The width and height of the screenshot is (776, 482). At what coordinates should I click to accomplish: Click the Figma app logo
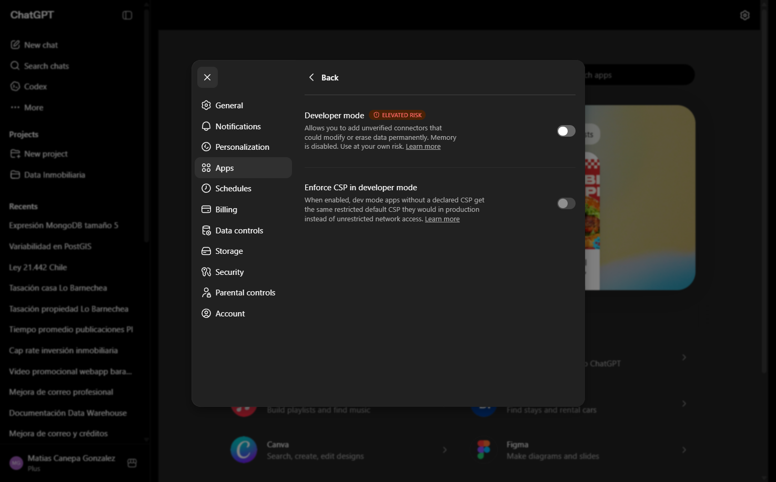tap(483, 450)
